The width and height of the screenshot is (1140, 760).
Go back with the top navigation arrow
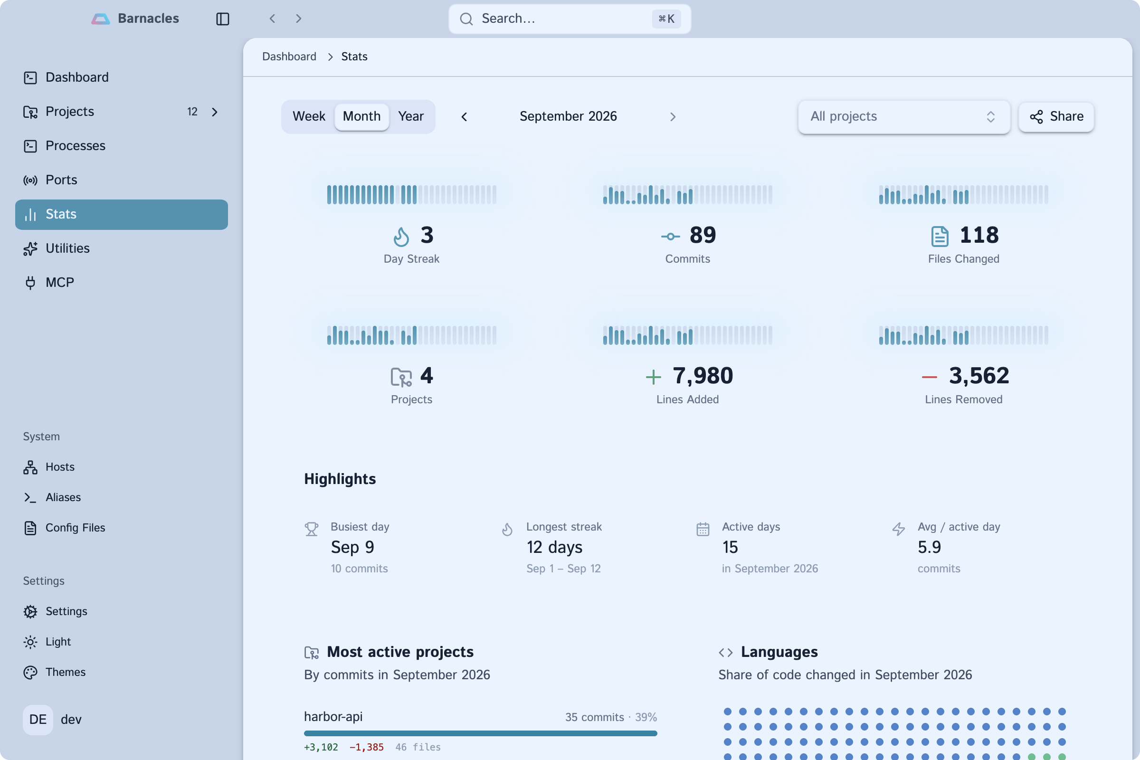(272, 19)
